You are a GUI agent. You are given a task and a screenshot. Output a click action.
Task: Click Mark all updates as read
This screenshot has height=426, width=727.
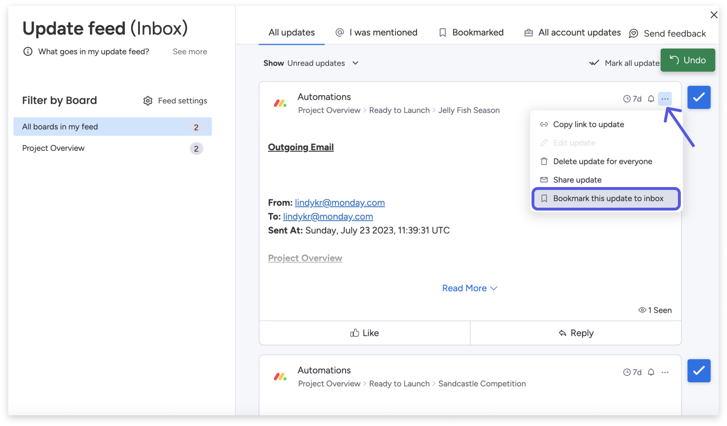coord(625,63)
